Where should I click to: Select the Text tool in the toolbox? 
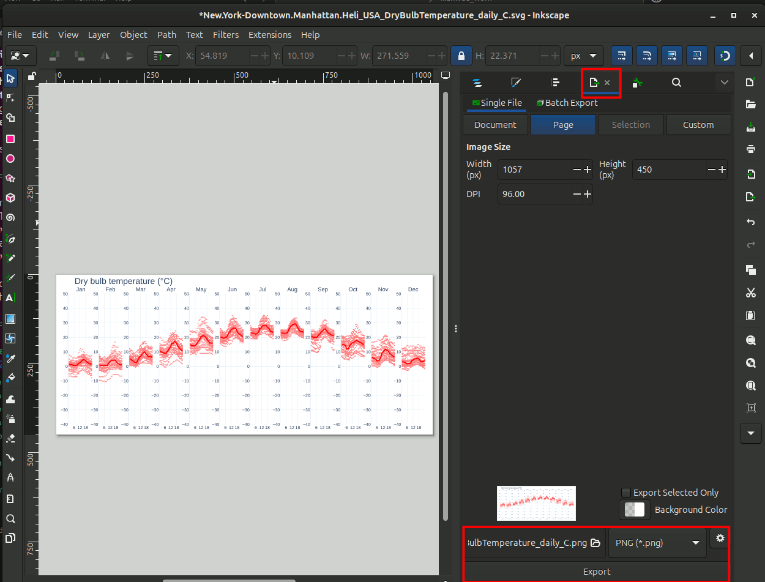tap(10, 298)
